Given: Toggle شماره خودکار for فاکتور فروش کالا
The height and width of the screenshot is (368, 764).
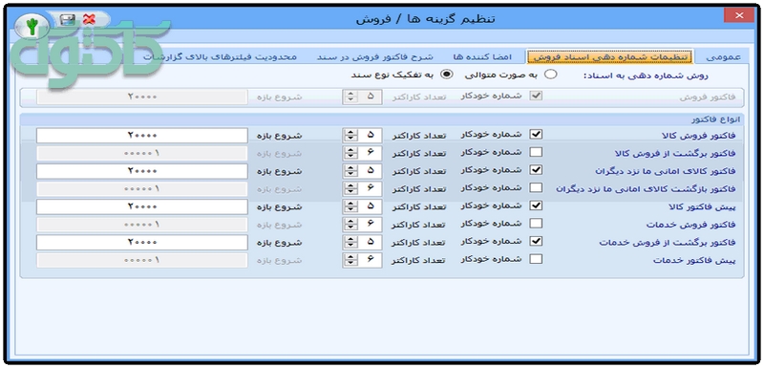Looking at the screenshot, I should (x=536, y=134).
